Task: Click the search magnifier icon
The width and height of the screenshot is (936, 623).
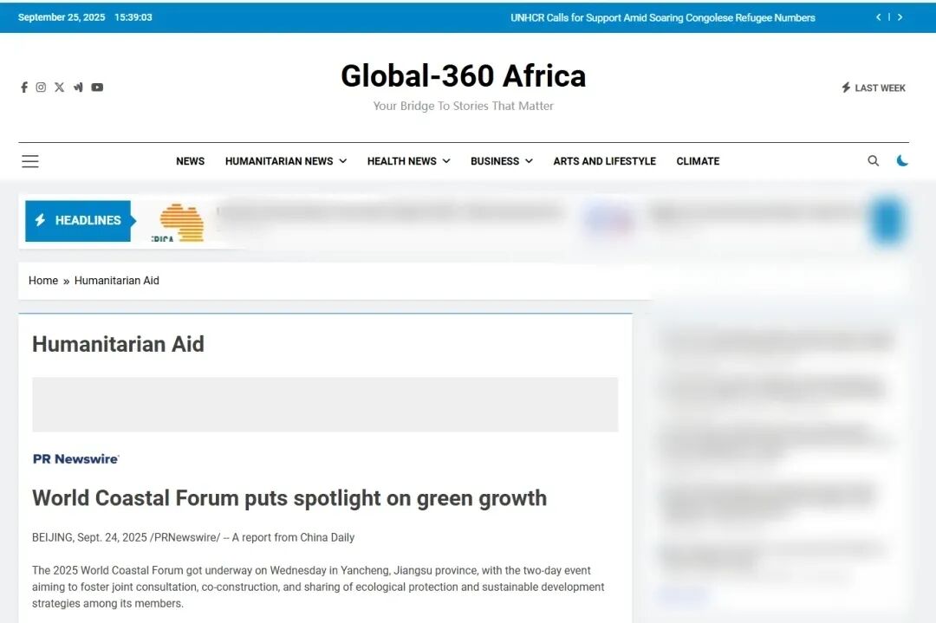Action: (x=873, y=161)
